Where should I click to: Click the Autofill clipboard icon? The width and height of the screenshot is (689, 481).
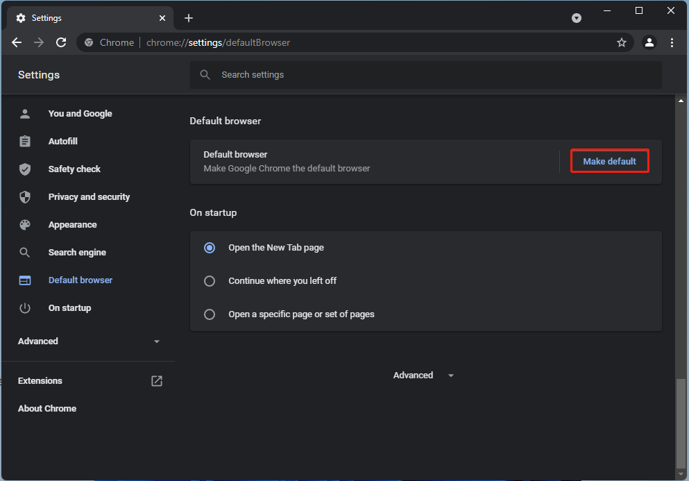tap(25, 141)
